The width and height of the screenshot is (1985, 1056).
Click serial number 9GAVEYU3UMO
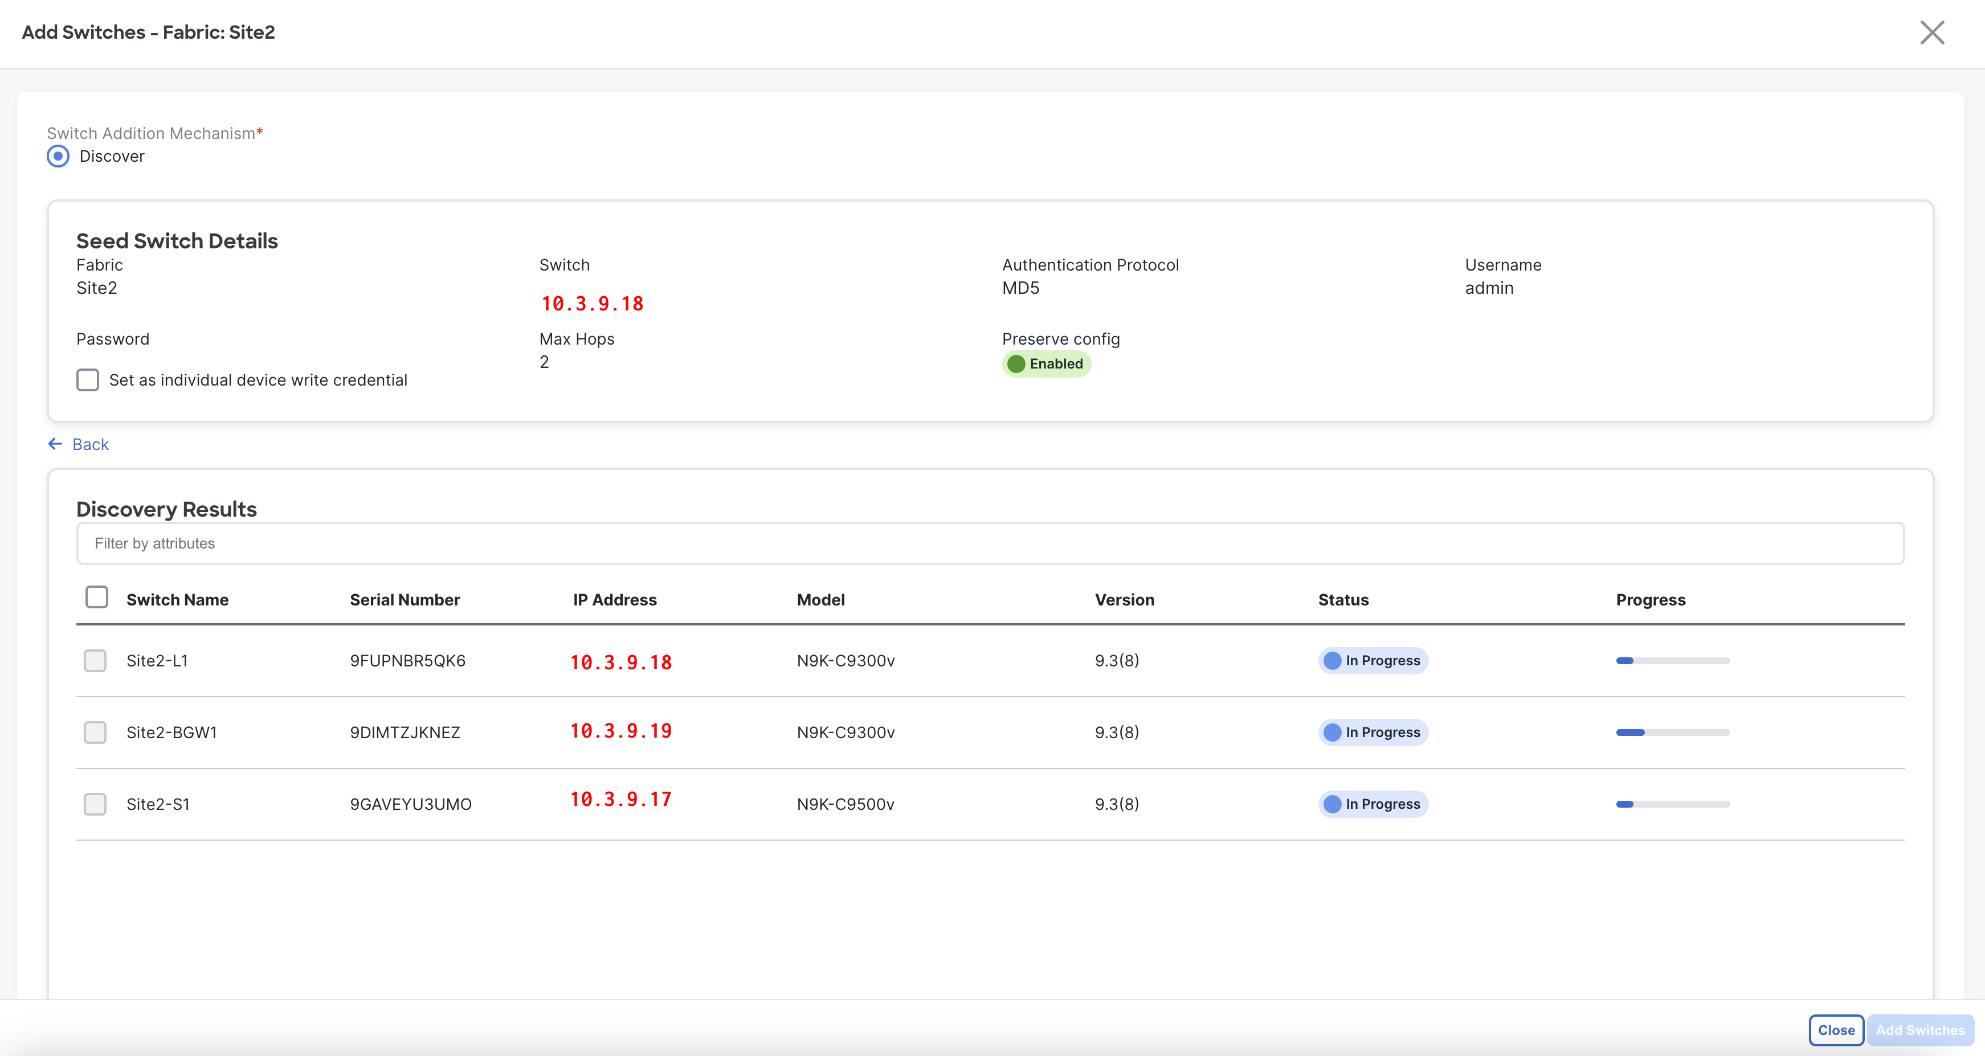(x=411, y=803)
